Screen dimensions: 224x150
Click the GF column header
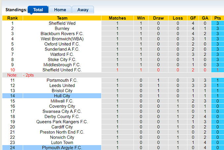pyautogui.click(x=193, y=18)
